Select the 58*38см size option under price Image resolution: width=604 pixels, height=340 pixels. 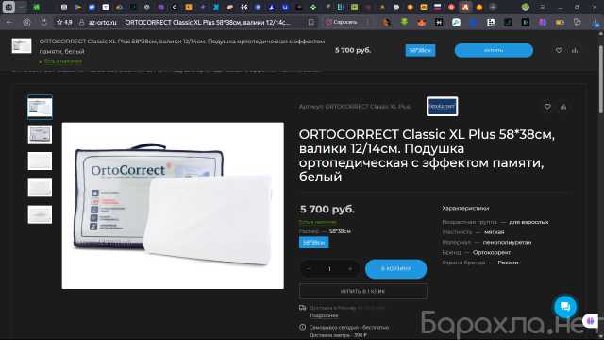(x=314, y=243)
